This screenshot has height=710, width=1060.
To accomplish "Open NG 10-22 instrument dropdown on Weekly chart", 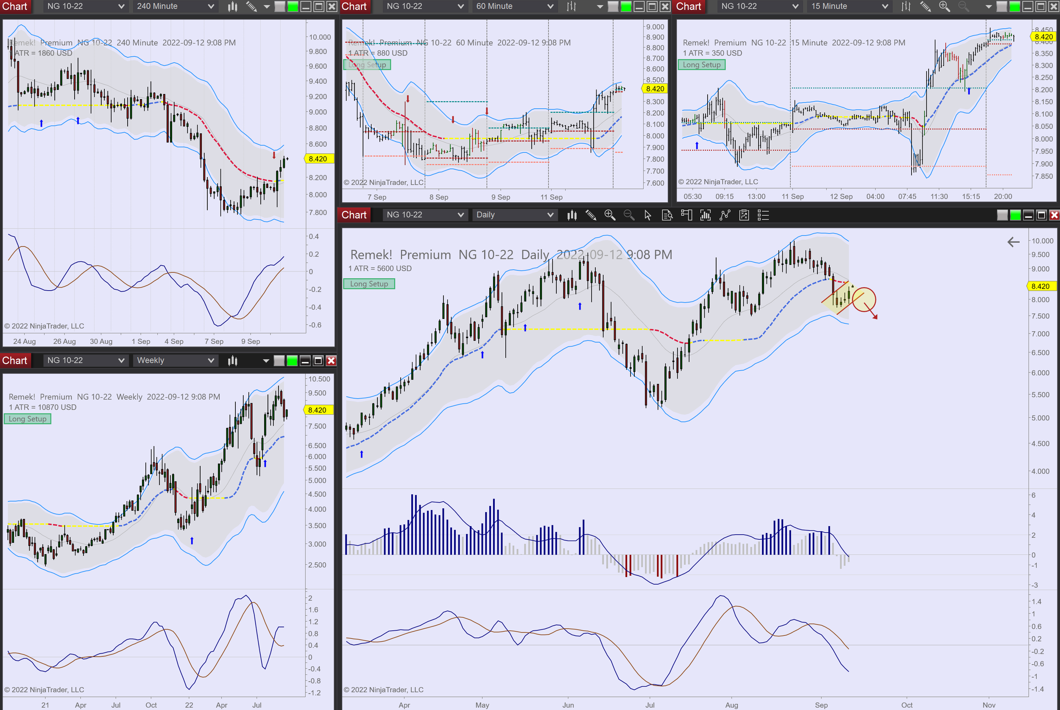I will point(85,361).
